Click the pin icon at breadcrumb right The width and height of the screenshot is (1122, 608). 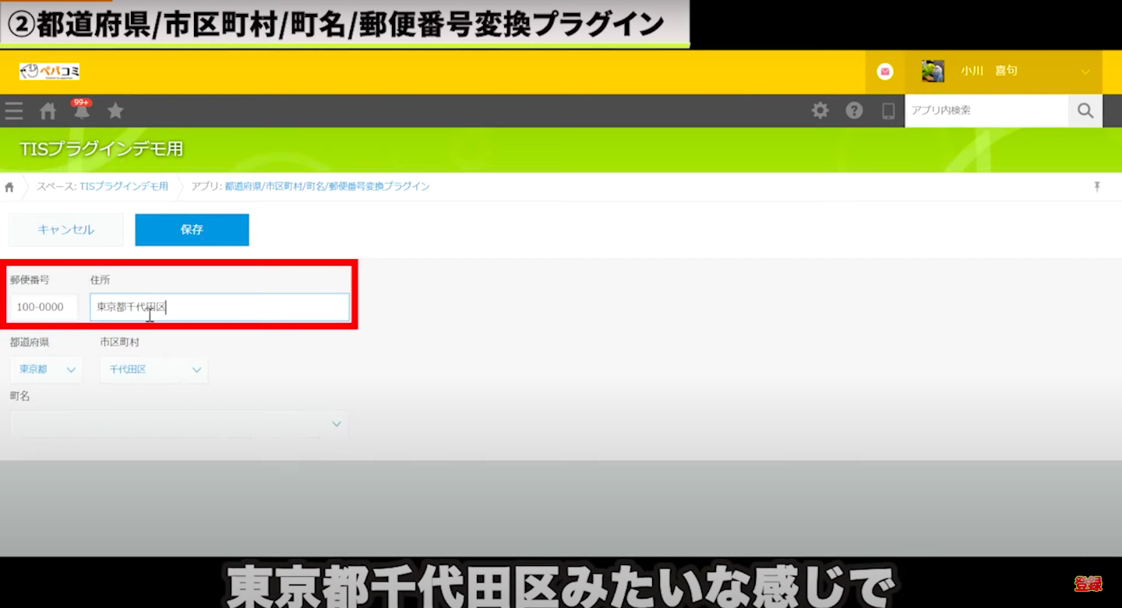[1097, 187]
